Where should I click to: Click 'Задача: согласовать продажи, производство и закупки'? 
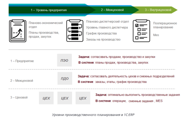[x=117, y=57]
